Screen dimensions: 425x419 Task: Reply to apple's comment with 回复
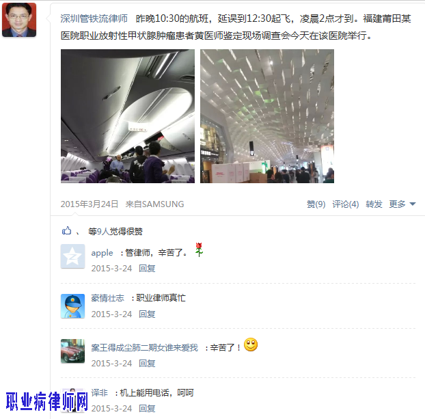click(x=147, y=268)
